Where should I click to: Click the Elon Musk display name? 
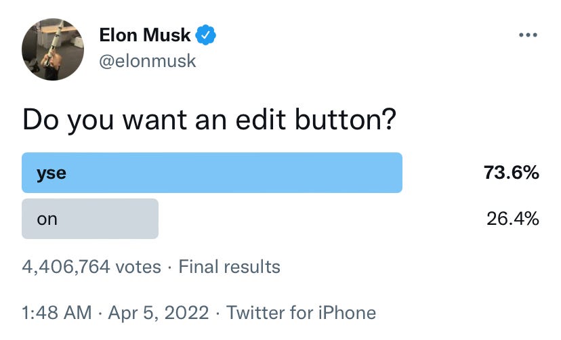coord(145,35)
